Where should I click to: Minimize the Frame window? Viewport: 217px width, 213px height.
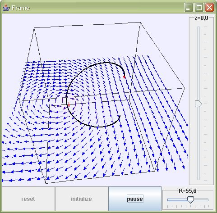[x=189, y=7]
